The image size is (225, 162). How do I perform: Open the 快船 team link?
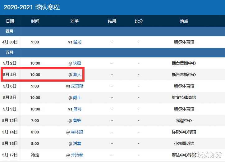pyautogui.click(x=77, y=63)
